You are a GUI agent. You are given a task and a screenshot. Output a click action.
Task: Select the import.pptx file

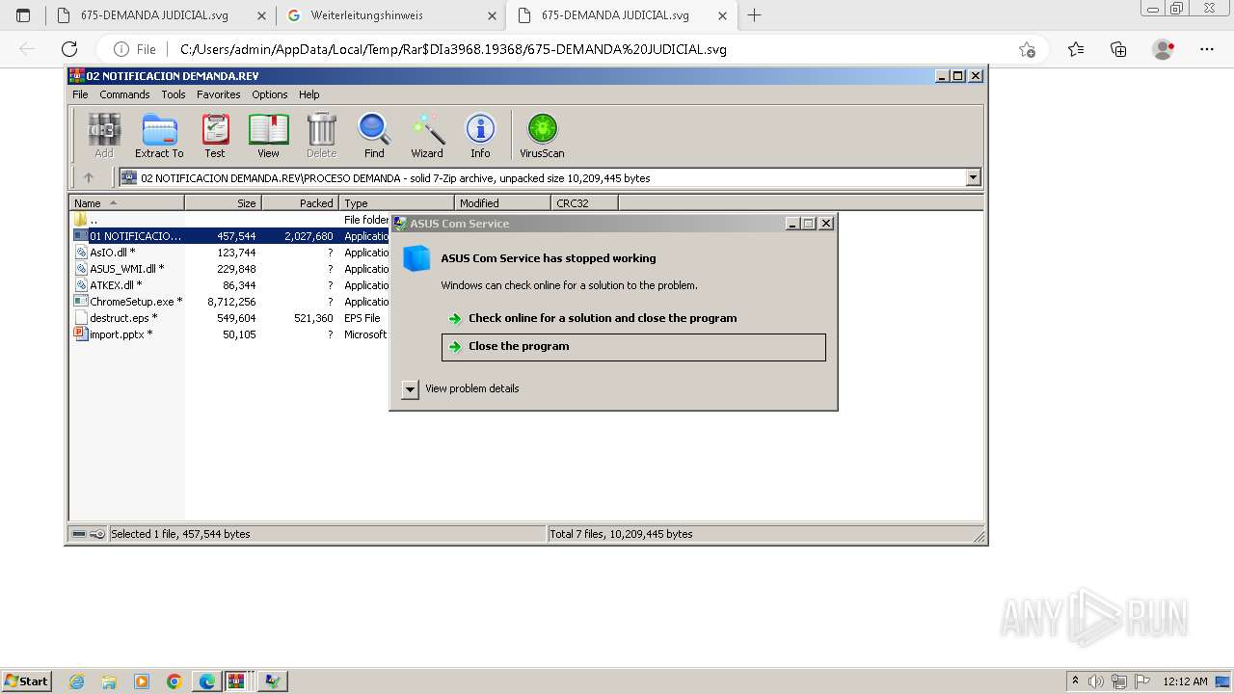[230, 334]
